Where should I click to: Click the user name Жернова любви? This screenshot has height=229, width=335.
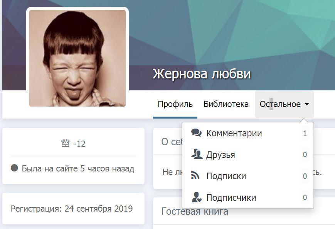(x=202, y=74)
